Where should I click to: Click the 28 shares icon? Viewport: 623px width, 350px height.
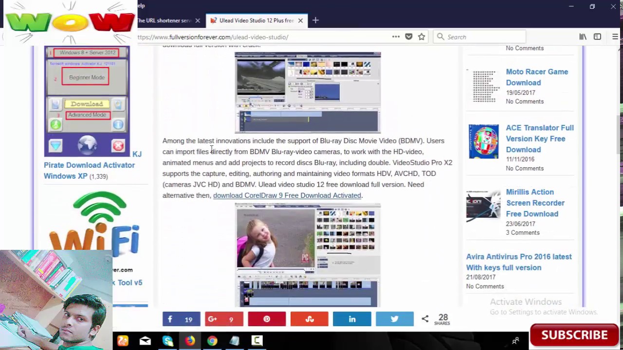tap(425, 319)
